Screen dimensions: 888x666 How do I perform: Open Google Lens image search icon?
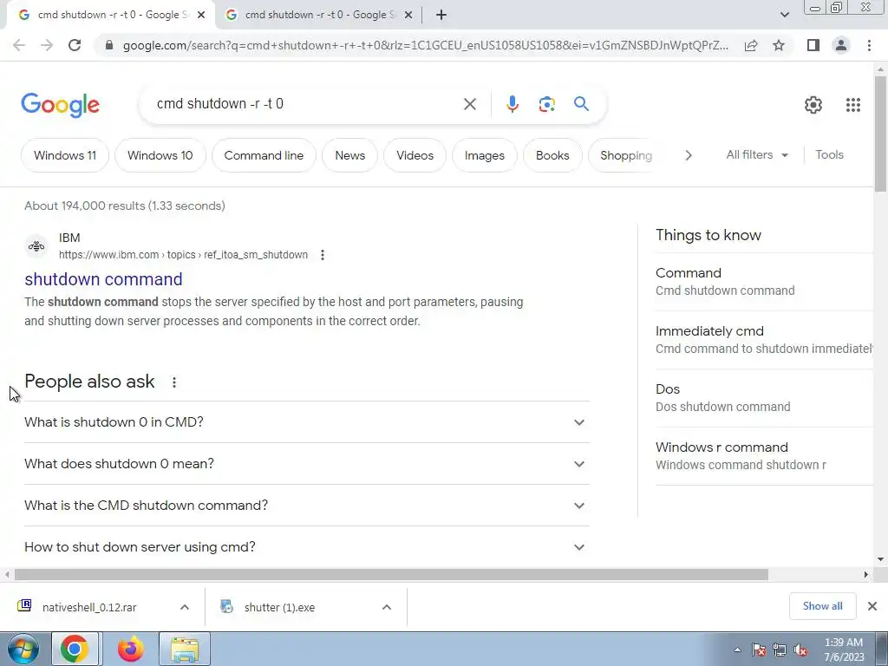click(546, 104)
